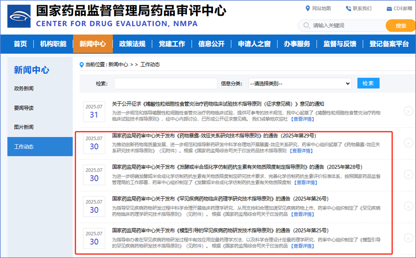This screenshot has height=258, width=416.
Task: Click the breadcrumb location pin icon
Action: click(82, 65)
